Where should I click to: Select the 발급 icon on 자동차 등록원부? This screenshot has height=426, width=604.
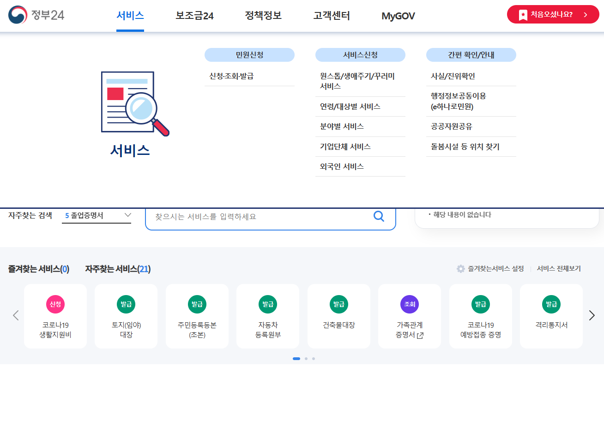coord(268,304)
